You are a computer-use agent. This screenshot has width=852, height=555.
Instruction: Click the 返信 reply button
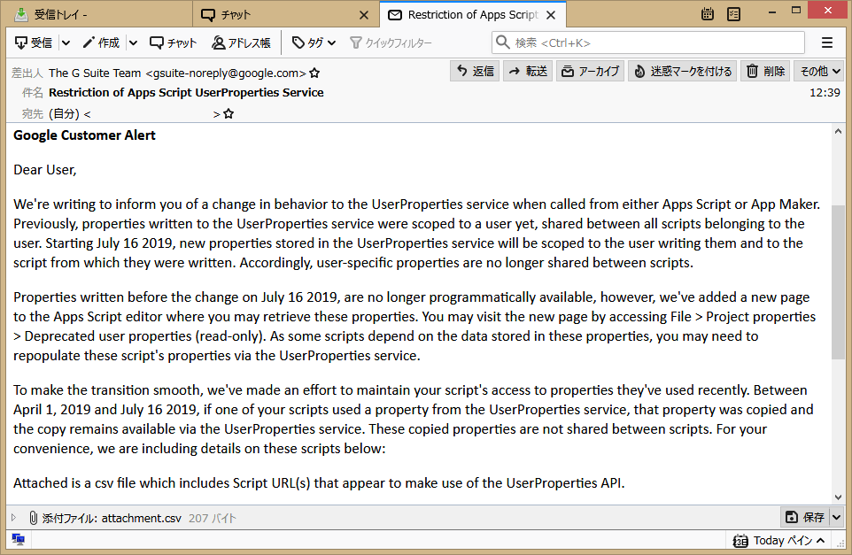tap(475, 71)
